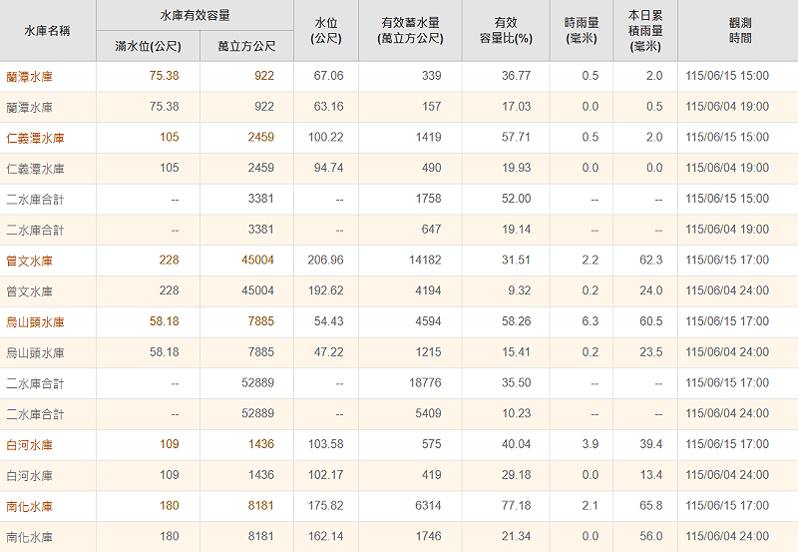Select orange capacity value 7885
This screenshot has height=552, width=798.
pos(261,321)
